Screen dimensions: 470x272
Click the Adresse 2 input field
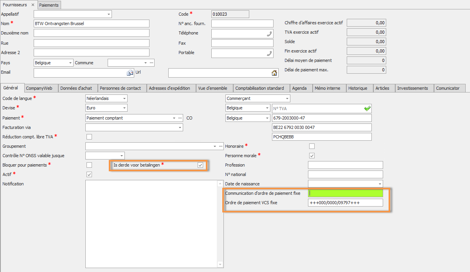tap(92, 53)
